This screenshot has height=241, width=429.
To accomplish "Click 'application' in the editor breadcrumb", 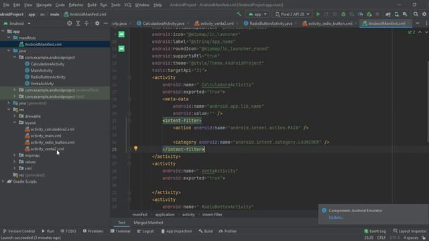I will (x=165, y=215).
